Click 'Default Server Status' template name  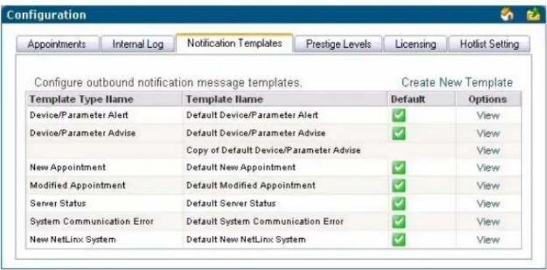coord(231,203)
